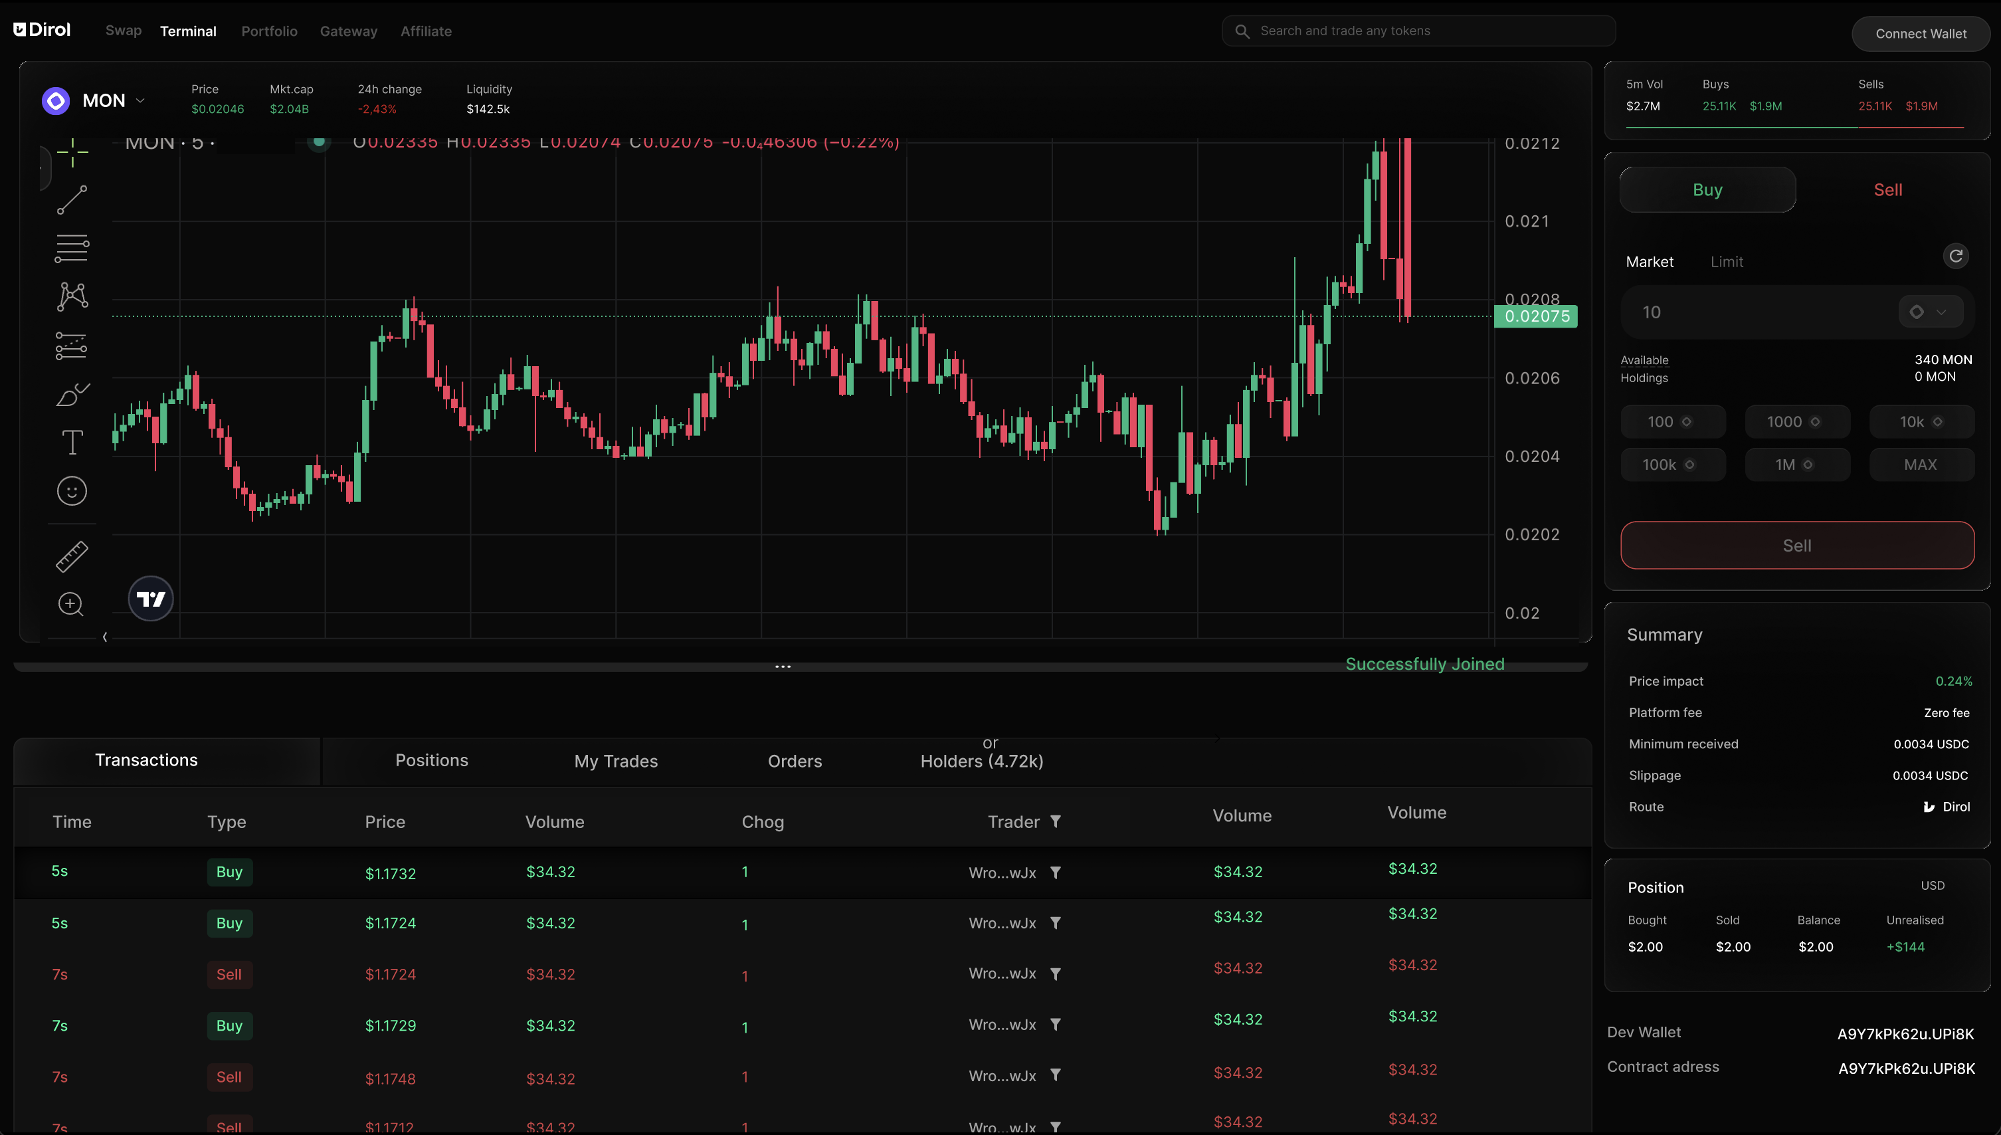
Task: Select the Text annotation tool
Action: 72,443
